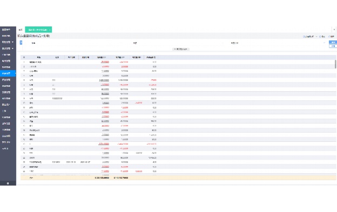The height and width of the screenshot is (212, 337).
Task: Click the blue icon left of filter row
Action: pyautogui.click(x=21, y=43)
